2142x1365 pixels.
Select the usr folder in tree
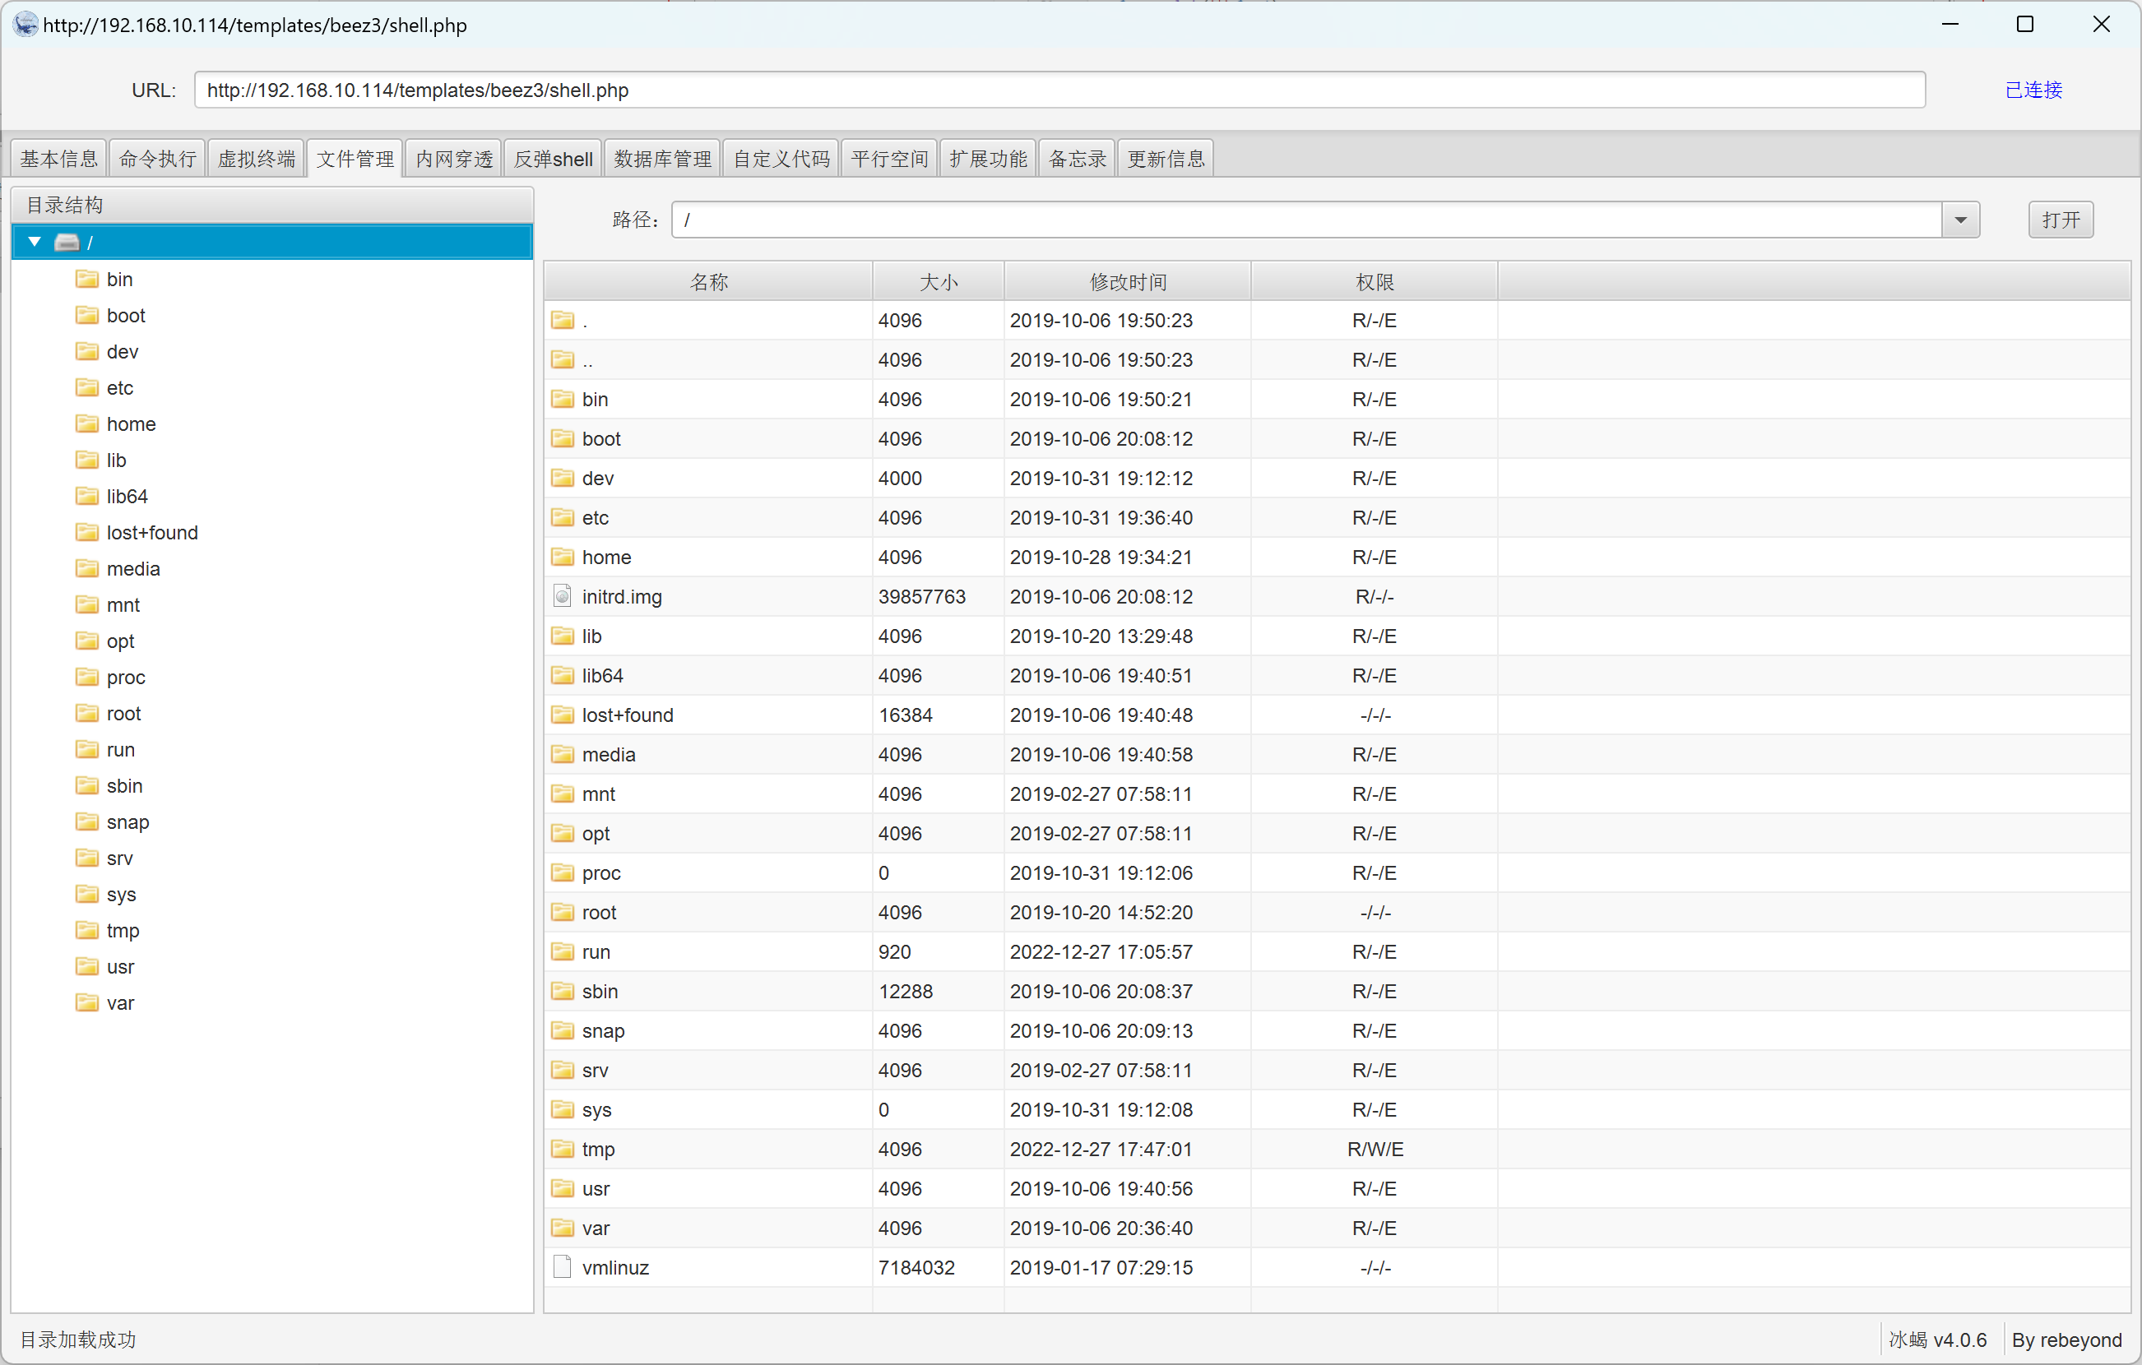tap(120, 967)
